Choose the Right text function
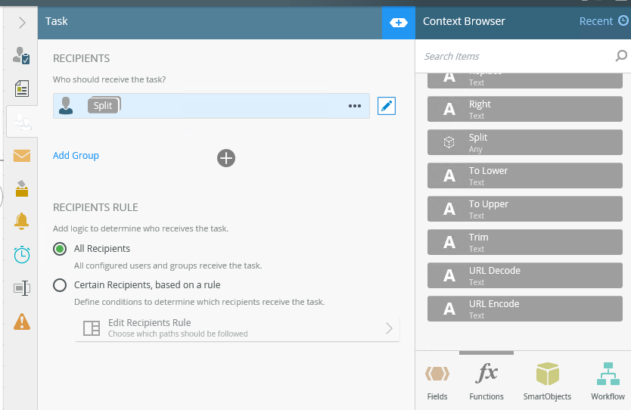The image size is (631, 410). 525,109
